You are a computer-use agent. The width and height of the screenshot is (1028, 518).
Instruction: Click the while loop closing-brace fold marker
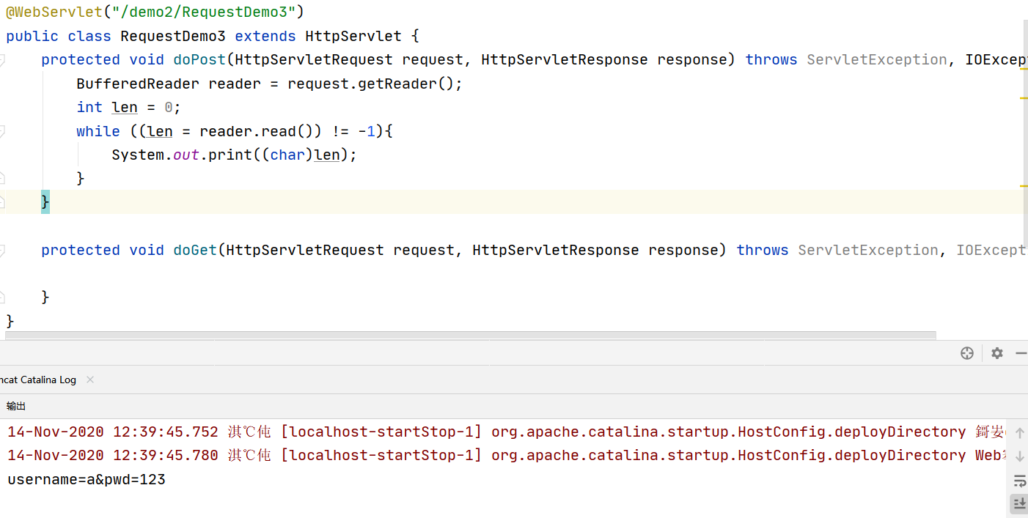pos(2,178)
